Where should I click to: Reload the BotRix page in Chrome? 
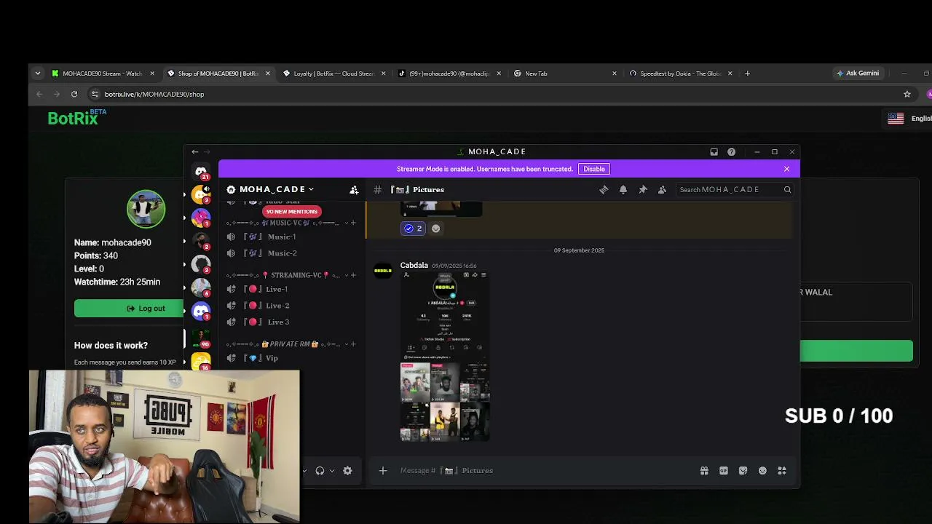[74, 94]
